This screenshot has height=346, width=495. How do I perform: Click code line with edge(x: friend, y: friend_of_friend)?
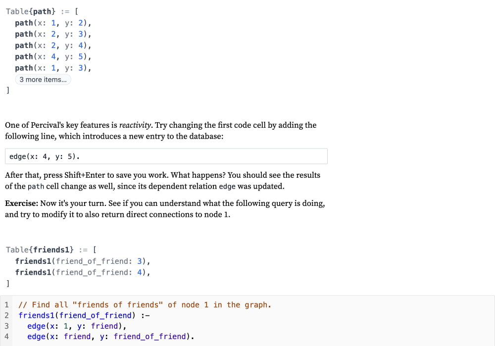click(111, 337)
